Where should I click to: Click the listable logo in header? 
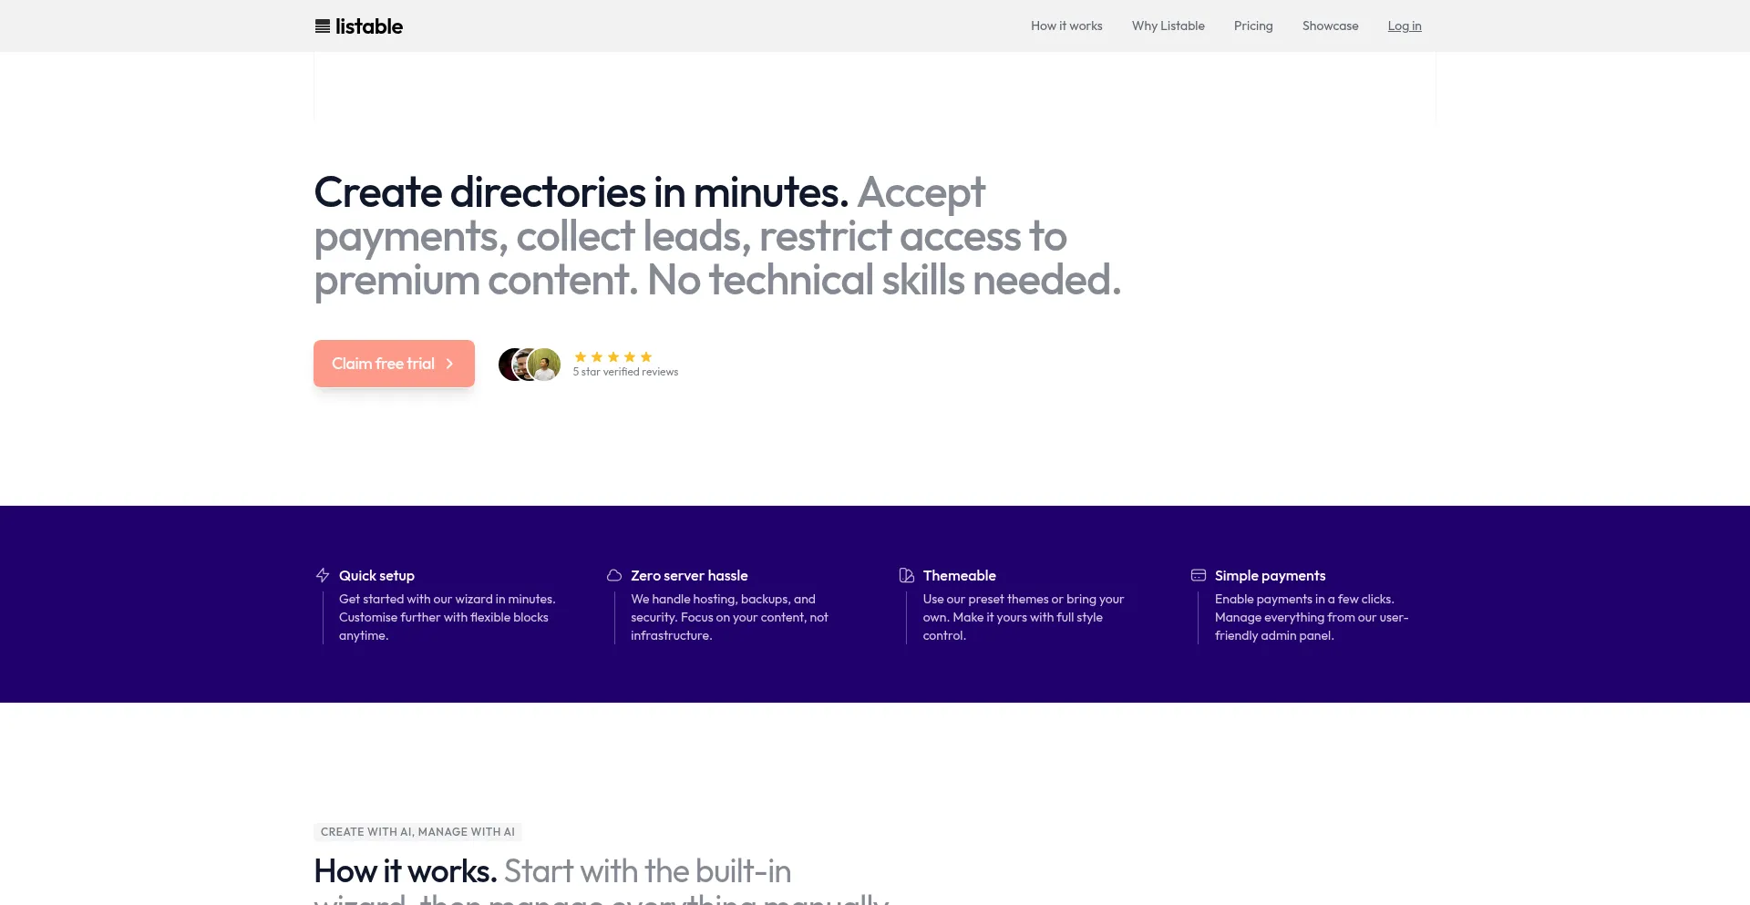[358, 26]
